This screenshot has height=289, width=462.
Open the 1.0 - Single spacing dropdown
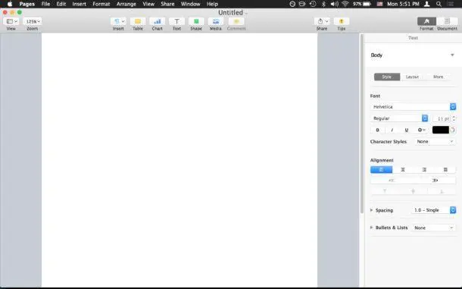pyautogui.click(x=434, y=210)
